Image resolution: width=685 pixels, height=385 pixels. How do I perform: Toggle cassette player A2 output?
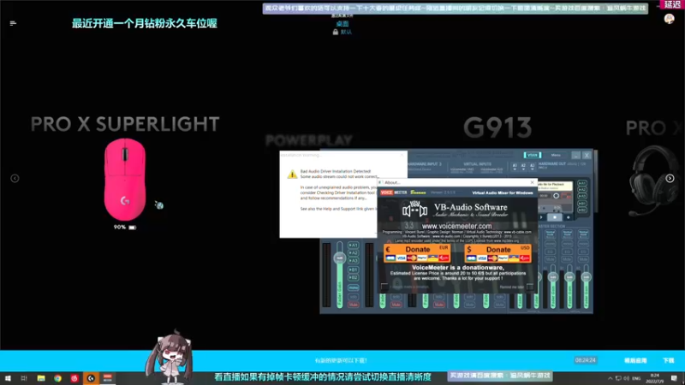point(582,190)
